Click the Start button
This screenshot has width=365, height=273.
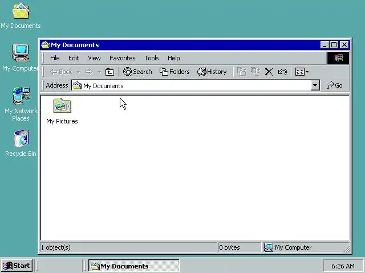(17, 266)
